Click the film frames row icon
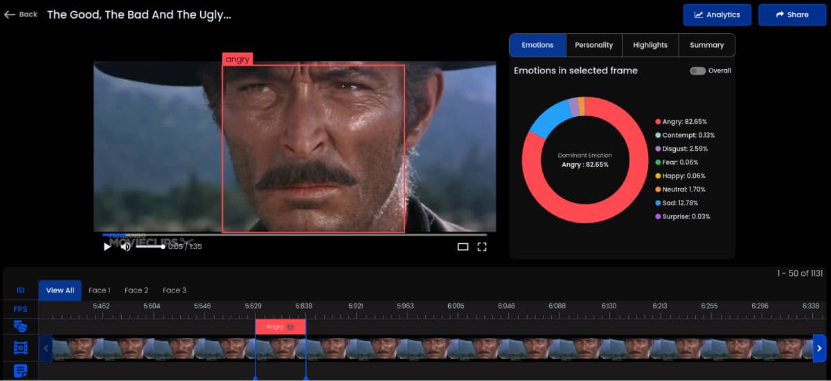The height and width of the screenshot is (381, 831). 21,349
